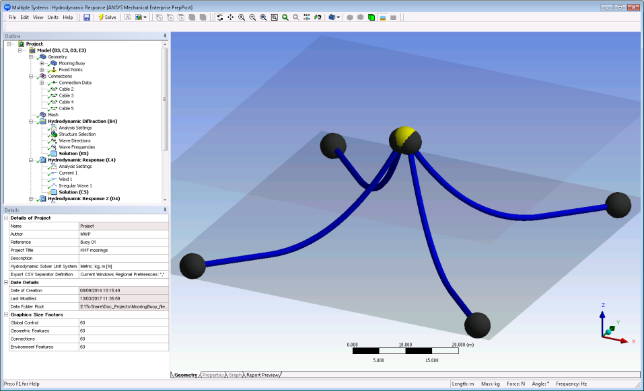The height and width of the screenshot is (391, 644).
Task: Select the Pan tool
Action: [x=229, y=18]
